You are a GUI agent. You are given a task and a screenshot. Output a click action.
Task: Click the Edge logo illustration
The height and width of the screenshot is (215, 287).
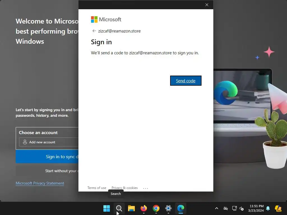tap(226, 93)
